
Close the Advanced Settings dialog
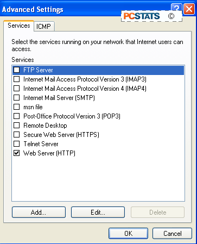pos(189,9)
